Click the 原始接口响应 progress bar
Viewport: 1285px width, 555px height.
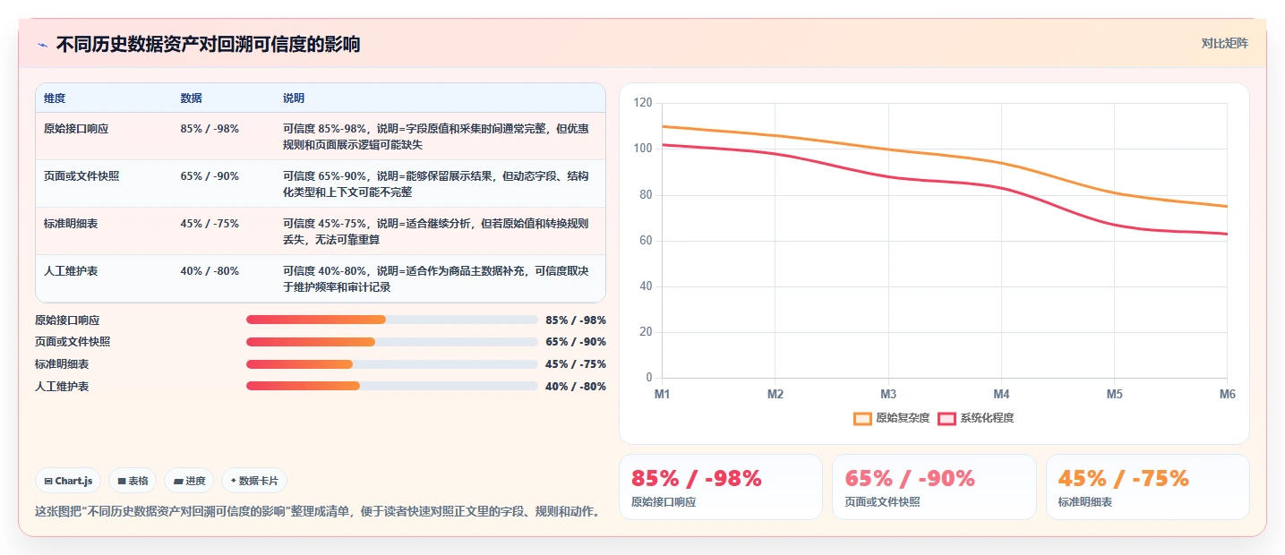[x=392, y=320]
